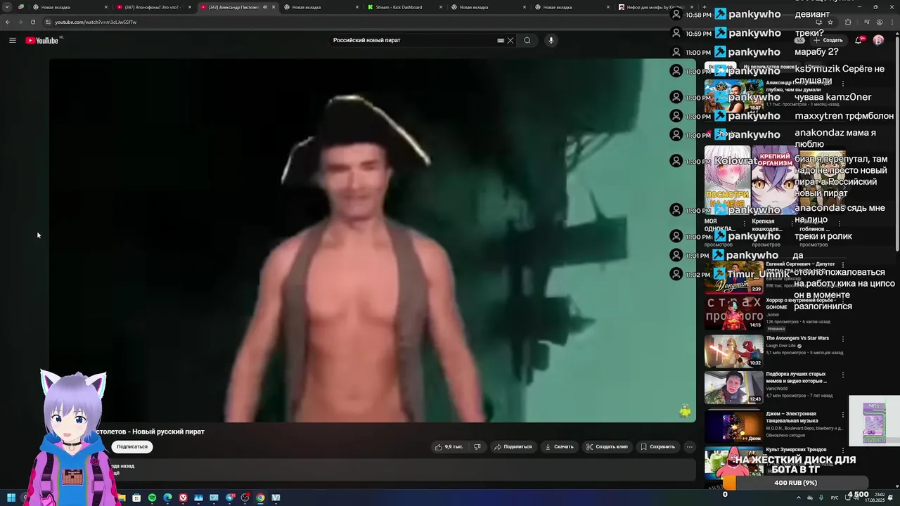Switch to Chrome in the taskbar
This screenshot has height=506, width=900.
(x=260, y=498)
